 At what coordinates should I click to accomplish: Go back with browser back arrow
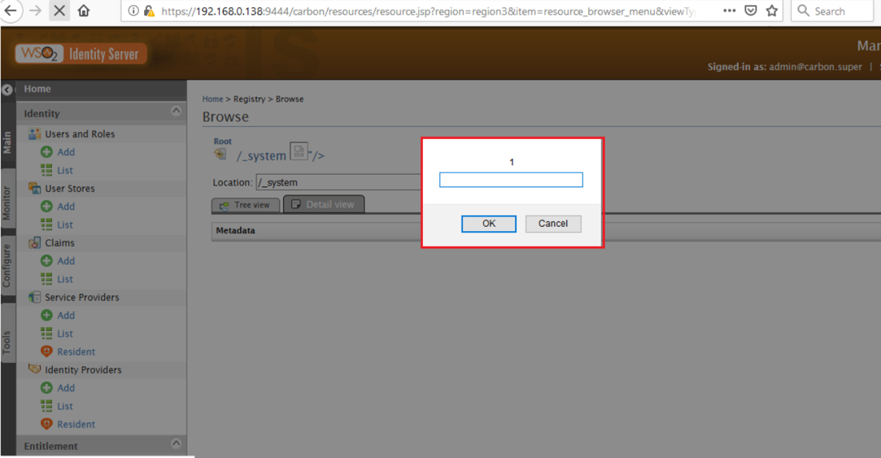tap(11, 11)
